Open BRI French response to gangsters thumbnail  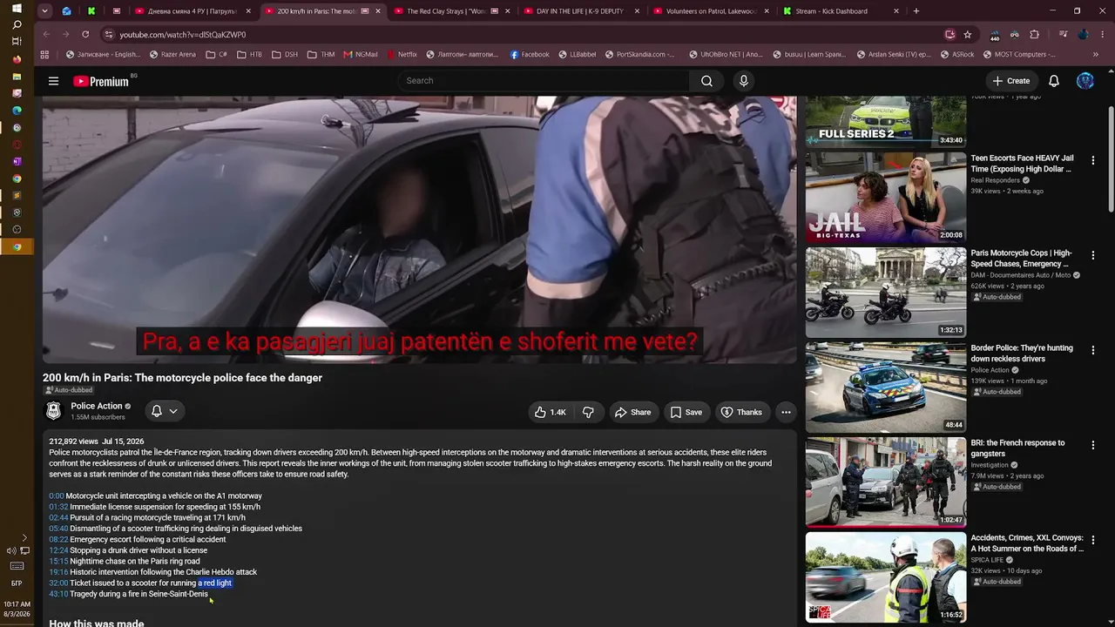pyautogui.click(x=886, y=482)
